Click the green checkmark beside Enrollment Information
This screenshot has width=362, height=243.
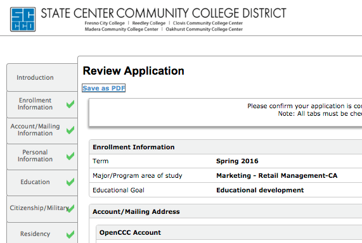coord(70,104)
